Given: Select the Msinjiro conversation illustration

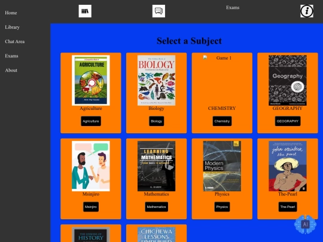Looking at the screenshot, I should coord(91,166).
